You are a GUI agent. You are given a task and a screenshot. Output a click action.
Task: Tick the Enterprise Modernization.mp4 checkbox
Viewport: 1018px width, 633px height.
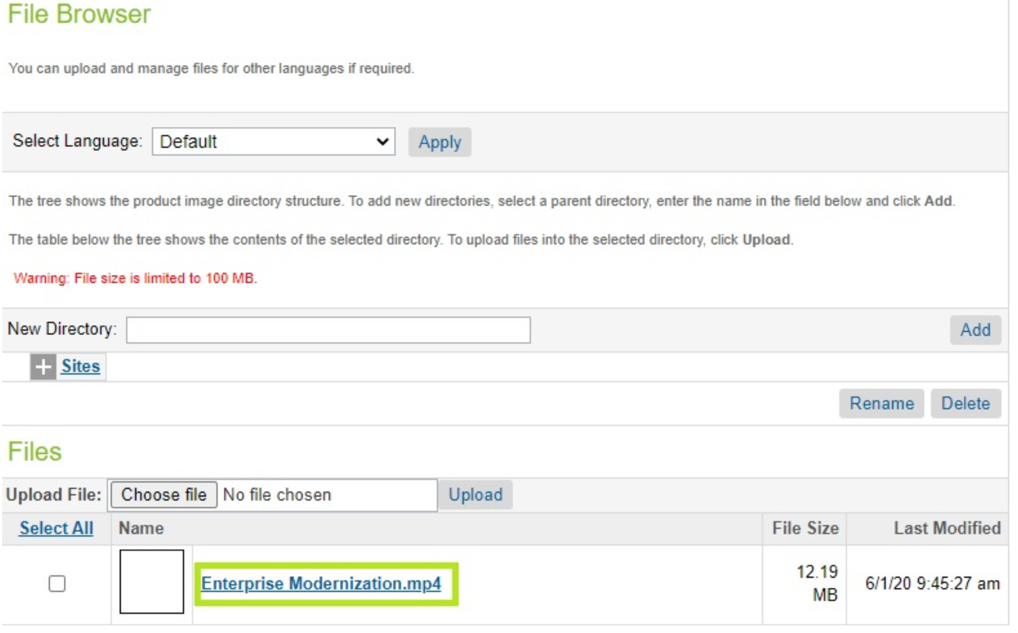(x=57, y=583)
